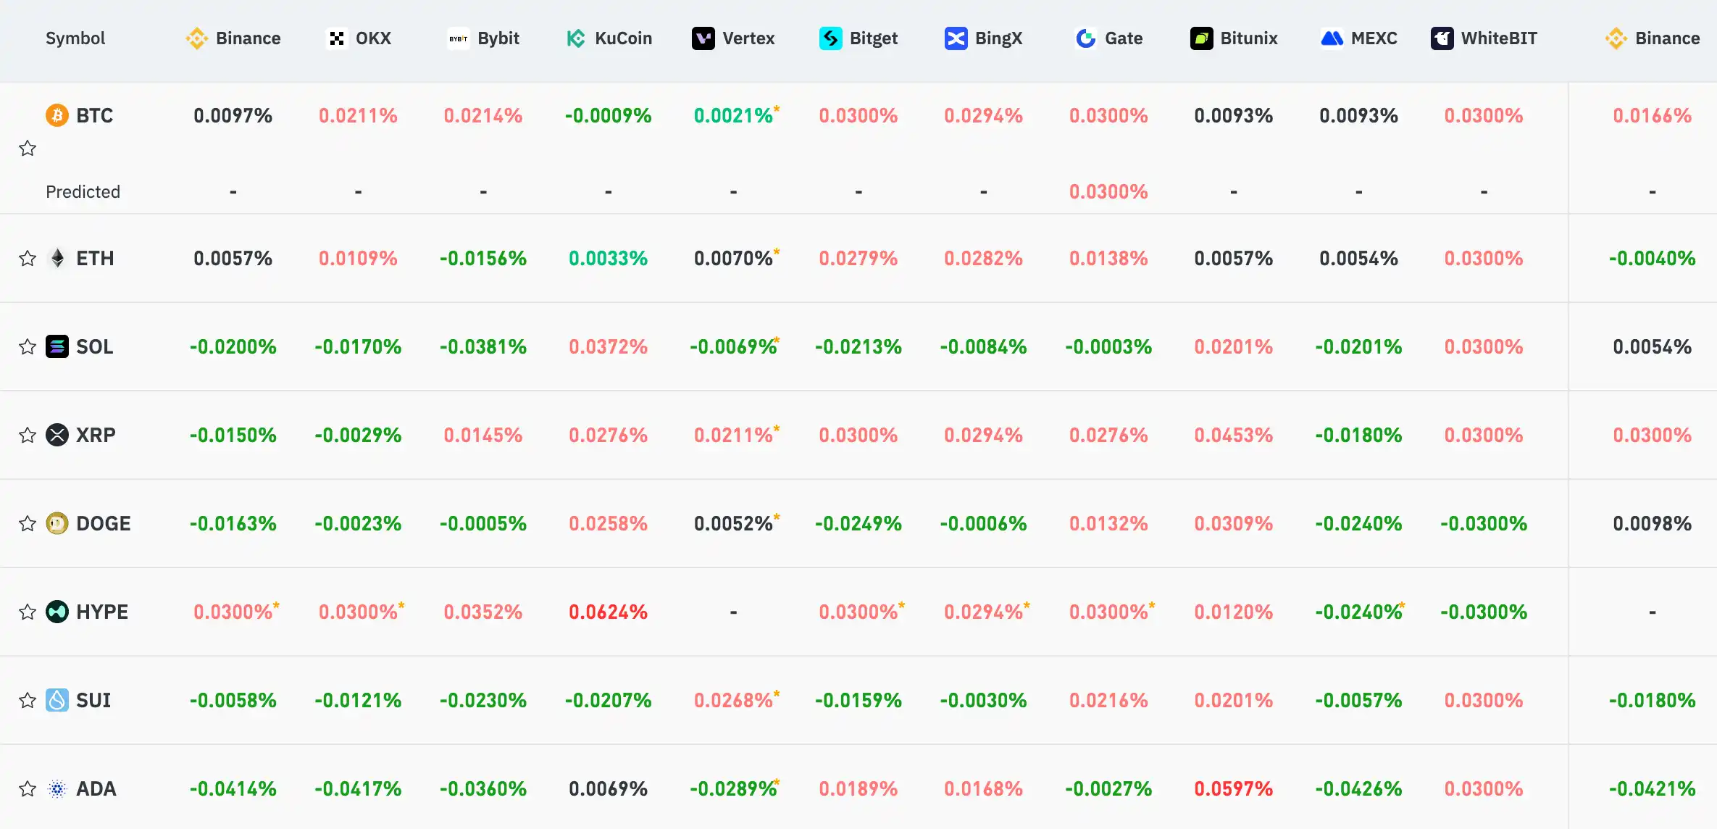Select the OKX column header
1717x829 pixels.
click(359, 38)
